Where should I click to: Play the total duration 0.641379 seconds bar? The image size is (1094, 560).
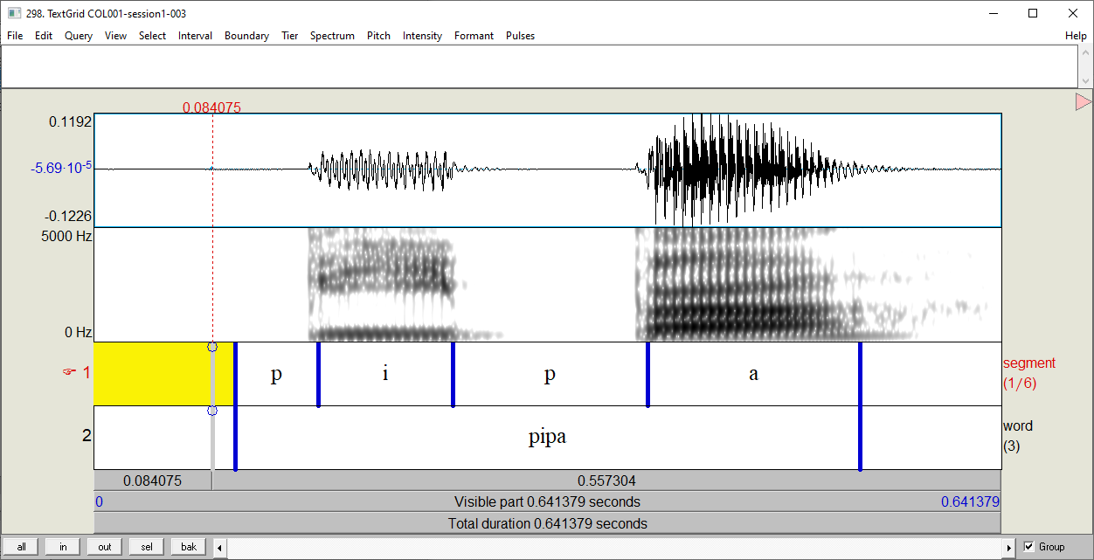click(547, 523)
